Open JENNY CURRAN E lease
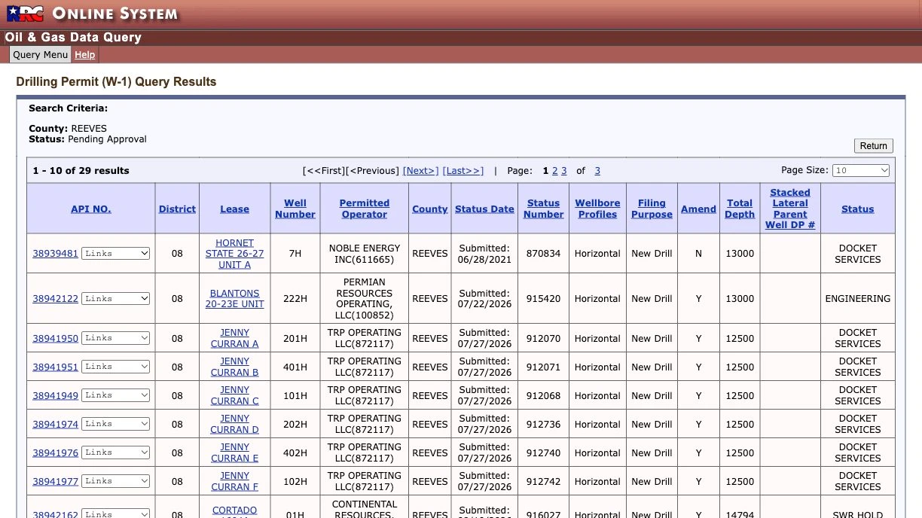Viewport: 922px width, 518px height. point(234,452)
